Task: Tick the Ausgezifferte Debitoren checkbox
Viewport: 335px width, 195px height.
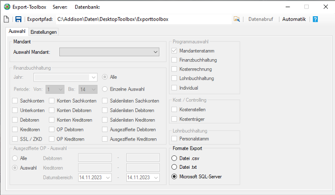Action: pos(105,129)
